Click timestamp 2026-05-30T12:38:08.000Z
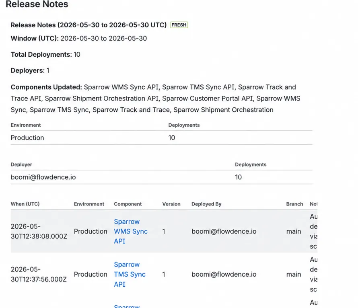 pyautogui.click(x=39, y=231)
